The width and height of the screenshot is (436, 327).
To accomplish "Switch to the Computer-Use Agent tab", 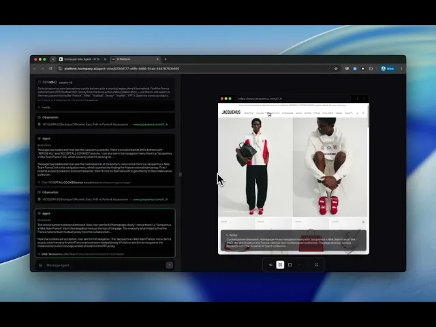I will click(x=82, y=59).
